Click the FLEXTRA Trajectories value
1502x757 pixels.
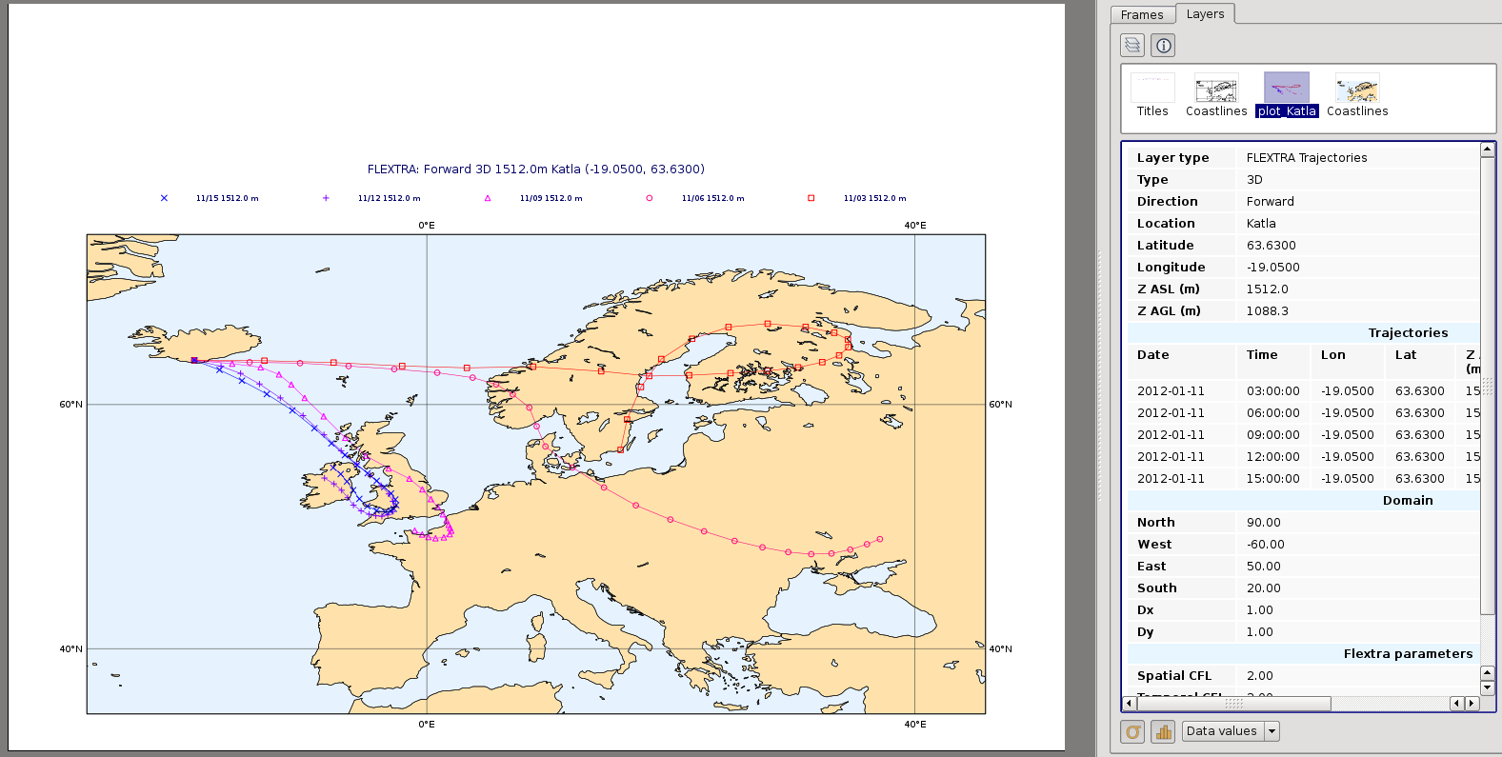1307,158
